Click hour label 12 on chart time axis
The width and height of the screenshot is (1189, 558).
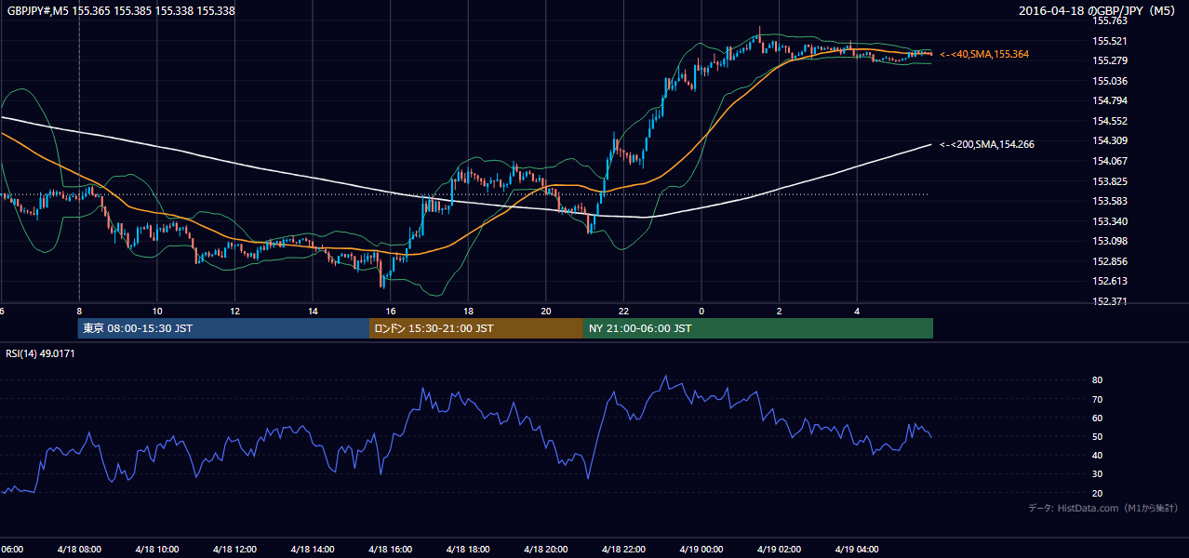click(234, 311)
